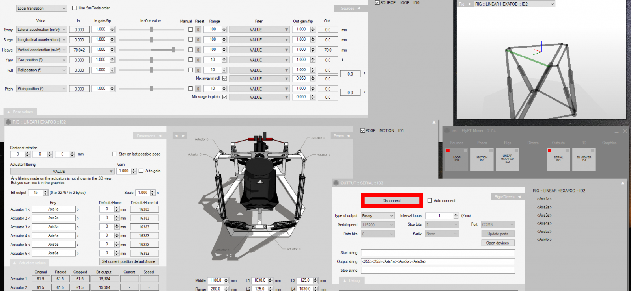The width and height of the screenshot is (631, 291).
Task: Open the MOTION ID1 pose module tile
Action: [482, 159]
